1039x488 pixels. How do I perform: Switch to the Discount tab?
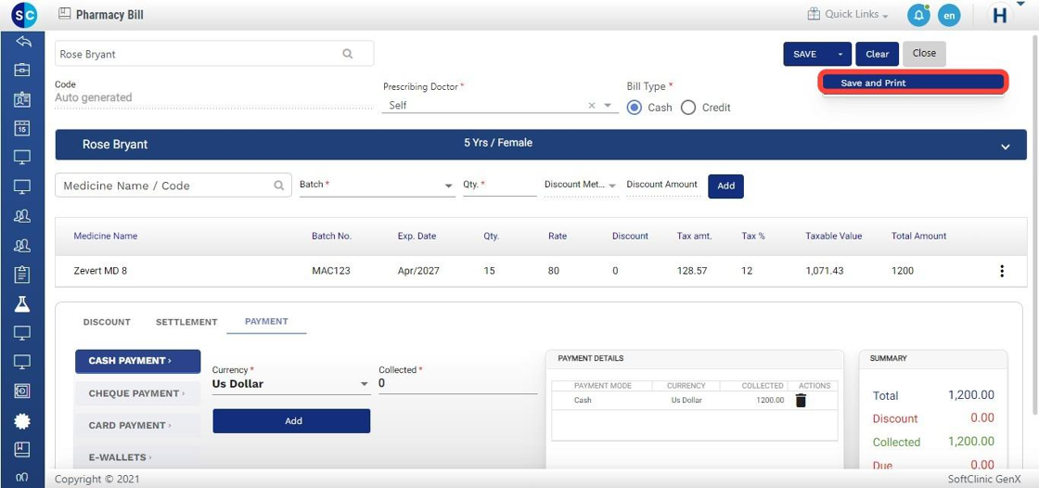(x=107, y=322)
